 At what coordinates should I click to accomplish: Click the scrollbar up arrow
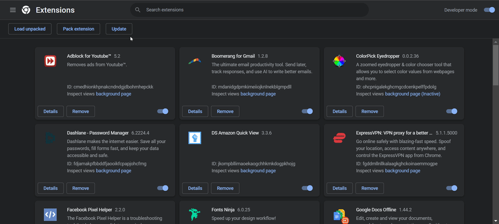[x=496, y=41]
